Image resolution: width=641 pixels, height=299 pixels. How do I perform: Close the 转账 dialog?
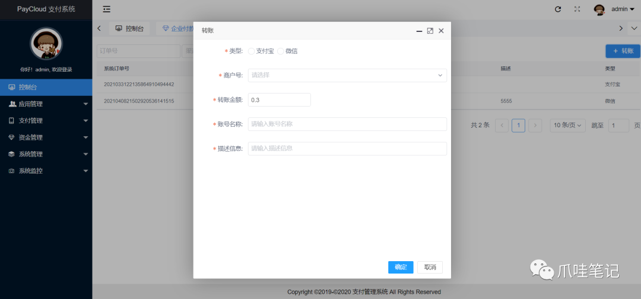(441, 31)
